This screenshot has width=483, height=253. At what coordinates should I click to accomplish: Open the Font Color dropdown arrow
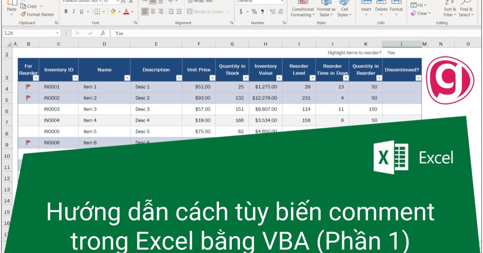click(x=132, y=12)
